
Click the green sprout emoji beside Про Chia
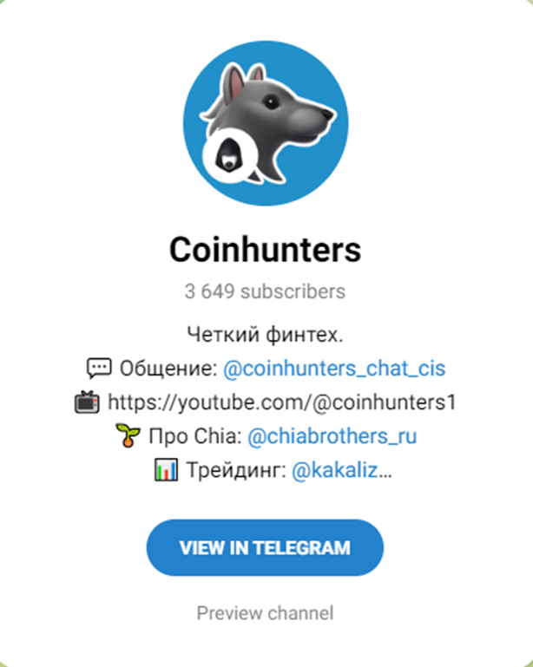click(128, 436)
